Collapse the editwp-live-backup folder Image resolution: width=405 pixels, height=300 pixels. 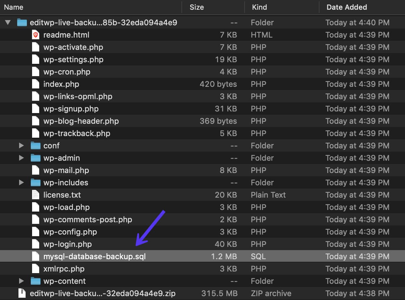[8, 22]
